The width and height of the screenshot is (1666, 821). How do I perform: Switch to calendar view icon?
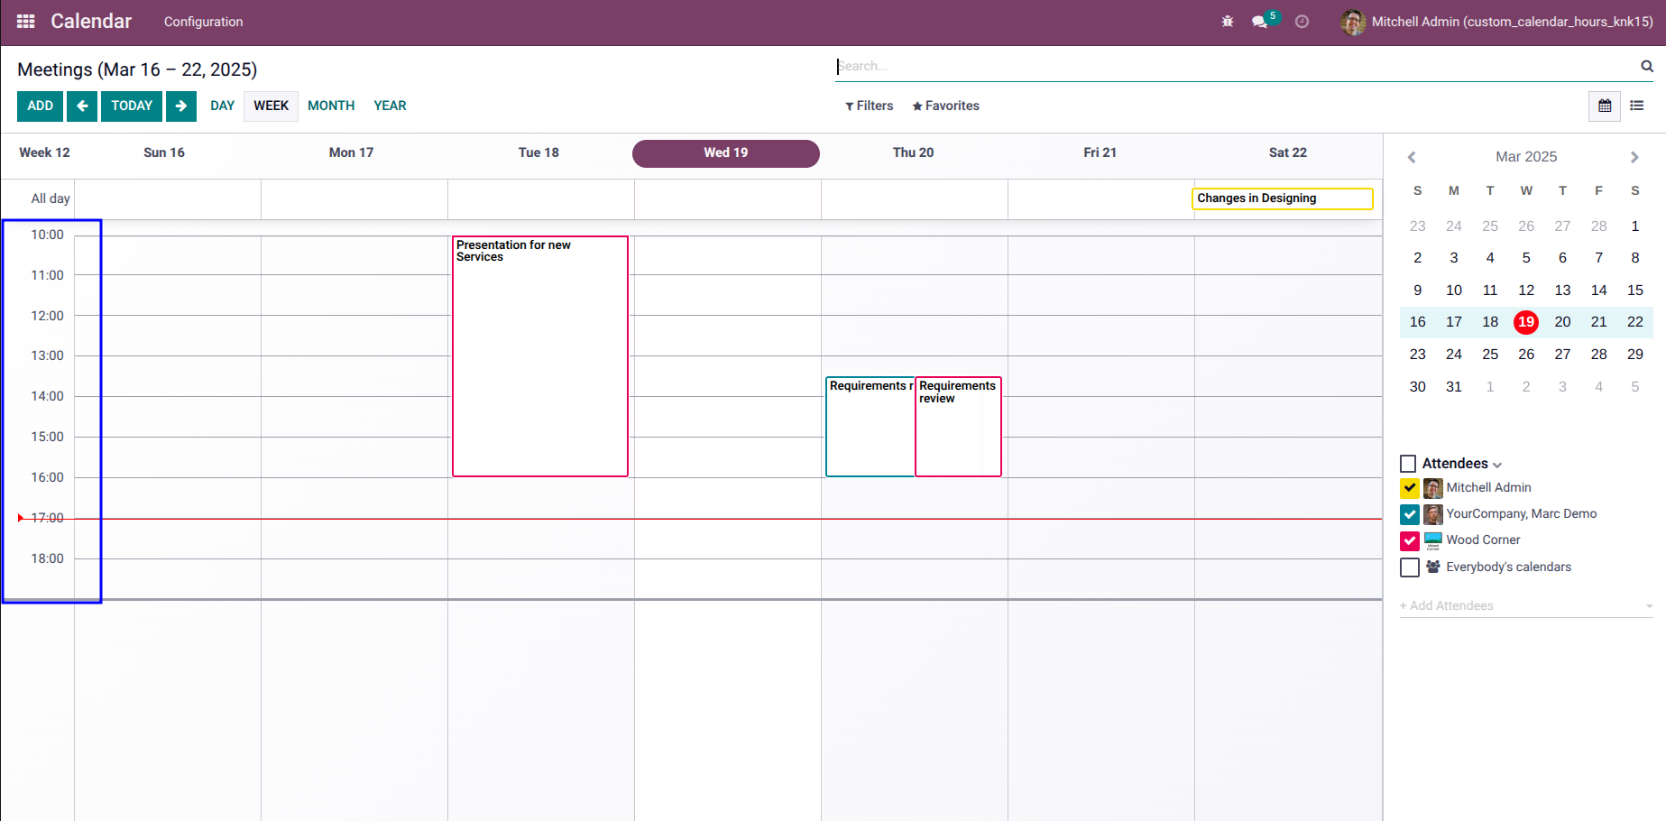1605,106
